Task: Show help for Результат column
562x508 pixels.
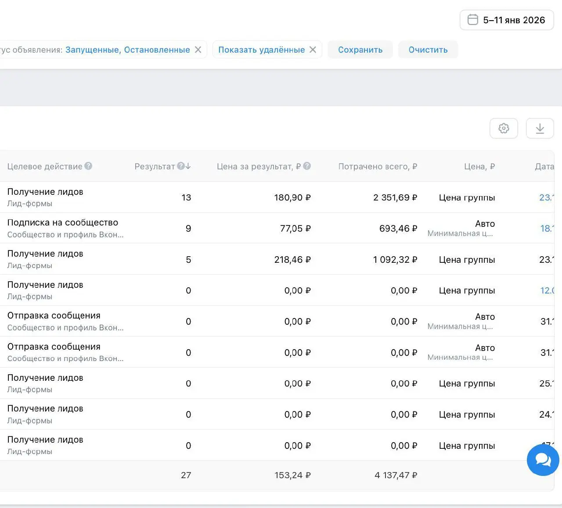Action: [180, 166]
